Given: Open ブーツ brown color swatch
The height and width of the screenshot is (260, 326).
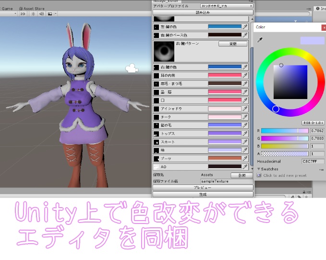Looking at the screenshot, I should point(225,158).
